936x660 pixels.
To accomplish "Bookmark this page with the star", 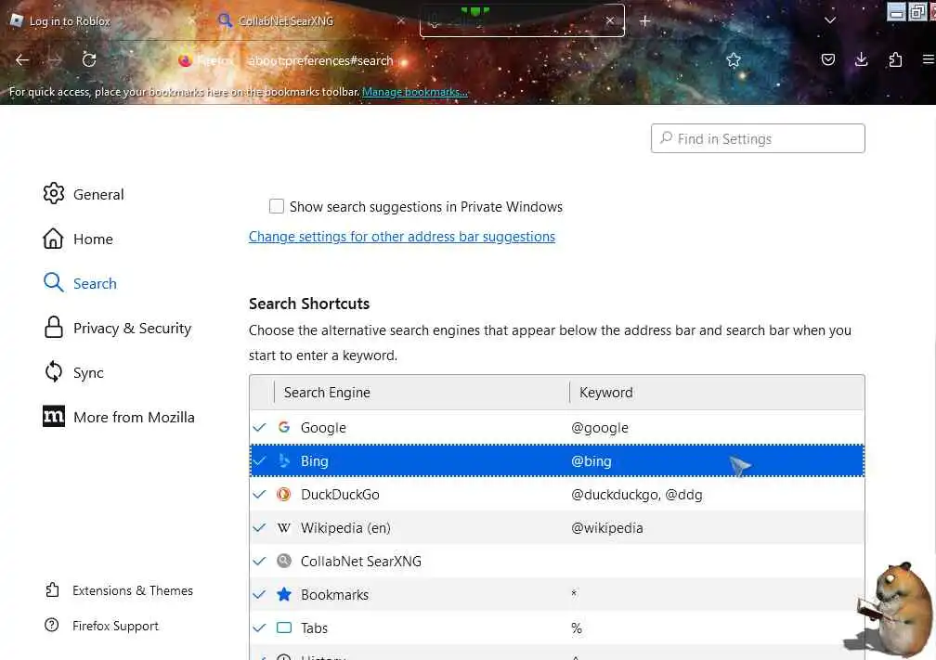I will (x=734, y=59).
